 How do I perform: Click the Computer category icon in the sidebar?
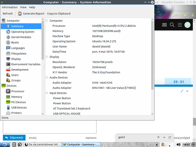point(4,21)
